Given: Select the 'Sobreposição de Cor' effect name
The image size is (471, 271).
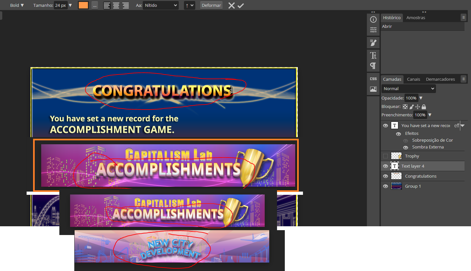Looking at the screenshot, I should (x=432, y=140).
